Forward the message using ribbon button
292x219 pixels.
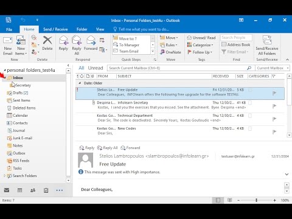coord(91,43)
